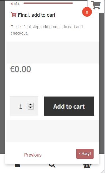Increase quantity with the up arrow

point(31,104)
